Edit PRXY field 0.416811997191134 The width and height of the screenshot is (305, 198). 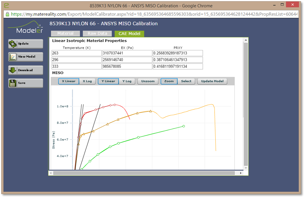point(178,66)
